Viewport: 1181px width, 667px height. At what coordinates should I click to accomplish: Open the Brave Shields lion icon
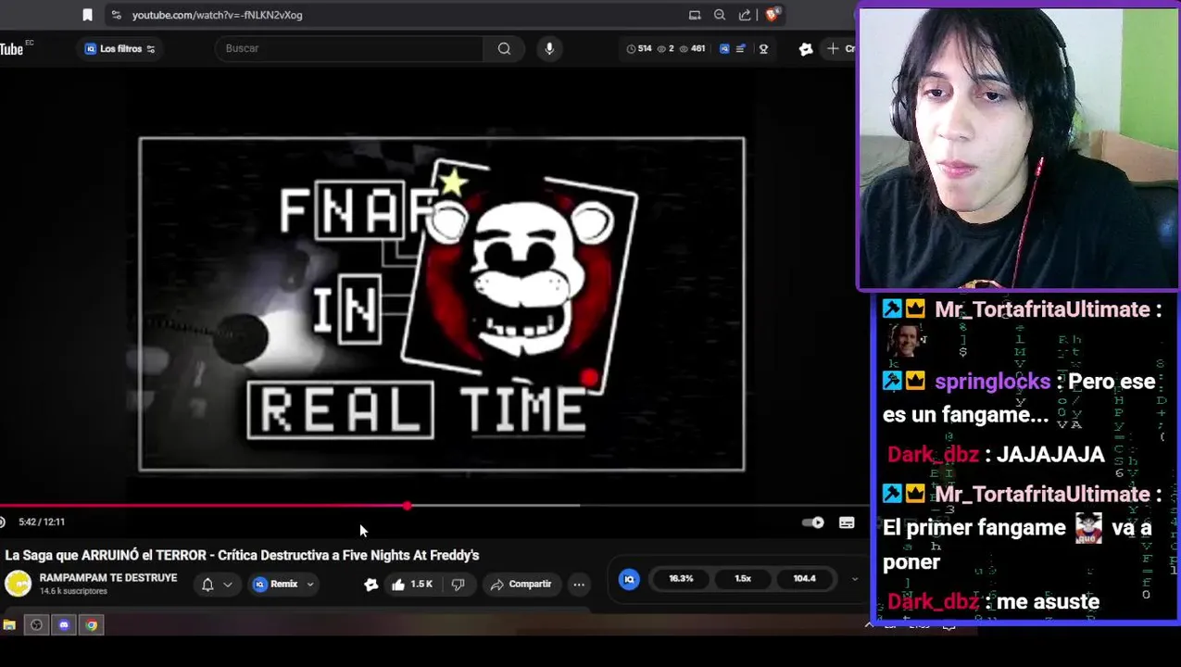tap(773, 15)
